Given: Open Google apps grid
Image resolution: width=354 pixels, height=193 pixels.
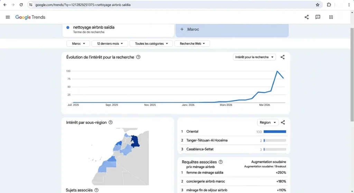Looking at the screenshot, I should tap(331, 17).
